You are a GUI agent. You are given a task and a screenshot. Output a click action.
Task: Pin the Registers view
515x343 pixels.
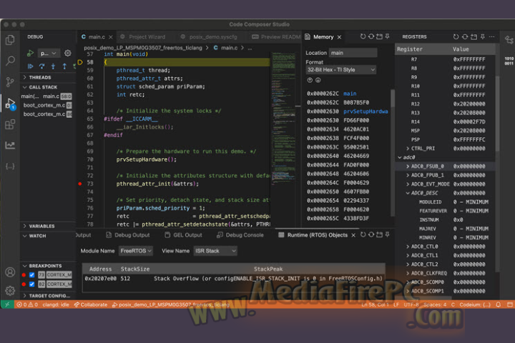pos(483,36)
